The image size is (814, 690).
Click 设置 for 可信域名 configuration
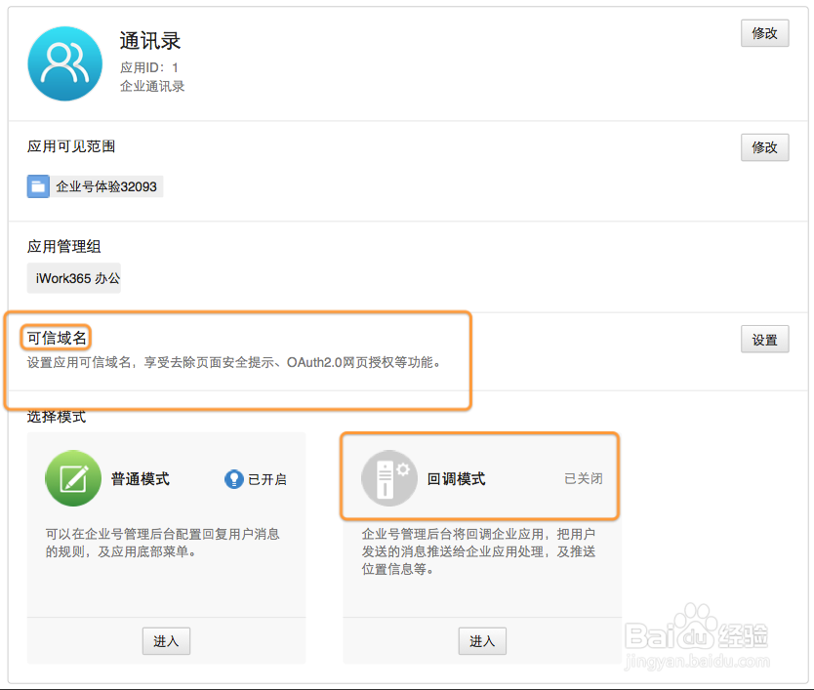point(764,340)
